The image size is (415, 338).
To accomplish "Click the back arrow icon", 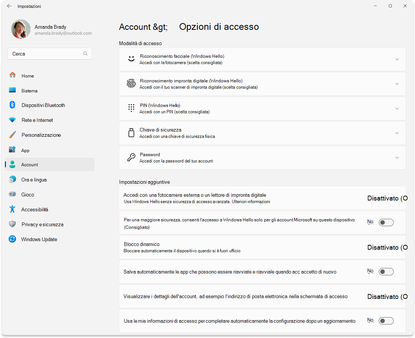I will coord(9,6).
